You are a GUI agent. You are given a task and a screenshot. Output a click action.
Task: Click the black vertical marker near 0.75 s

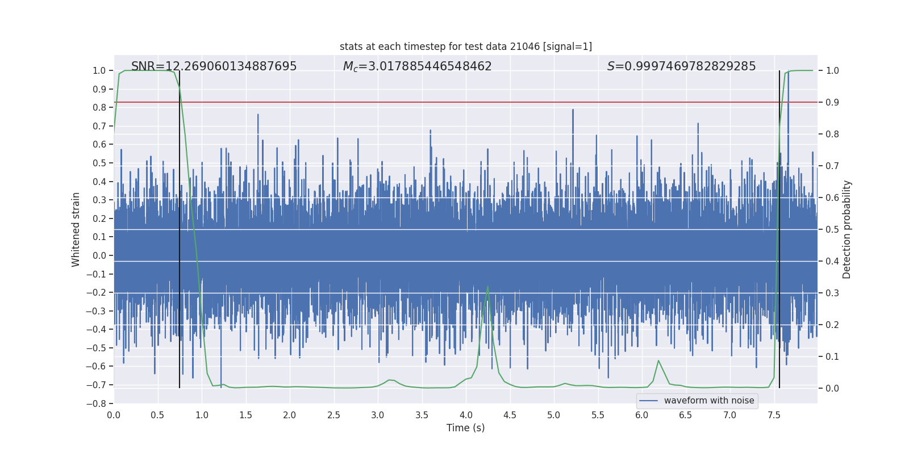[x=180, y=229]
